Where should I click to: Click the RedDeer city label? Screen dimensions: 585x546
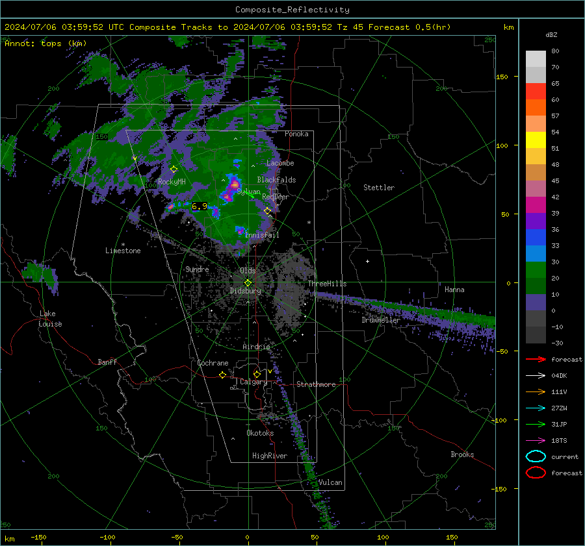[x=276, y=197]
